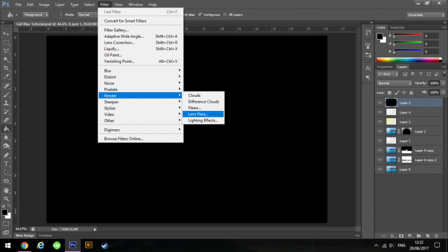Open Filter Gallery menu item
Image resolution: width=448 pixels, height=252 pixels.
[x=141, y=30]
